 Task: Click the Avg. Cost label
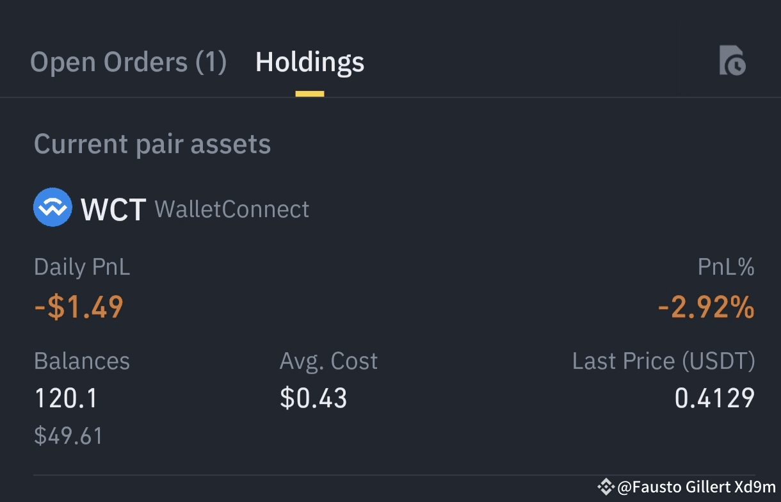pos(328,361)
